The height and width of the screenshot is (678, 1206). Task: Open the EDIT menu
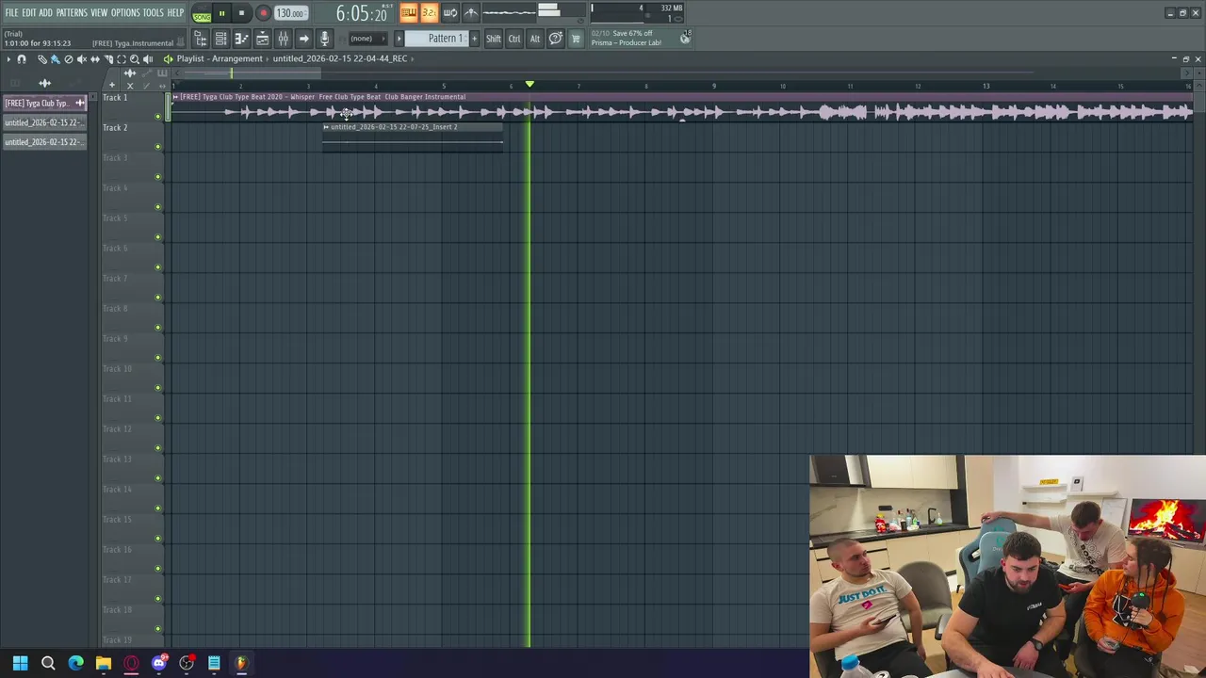[29, 12]
